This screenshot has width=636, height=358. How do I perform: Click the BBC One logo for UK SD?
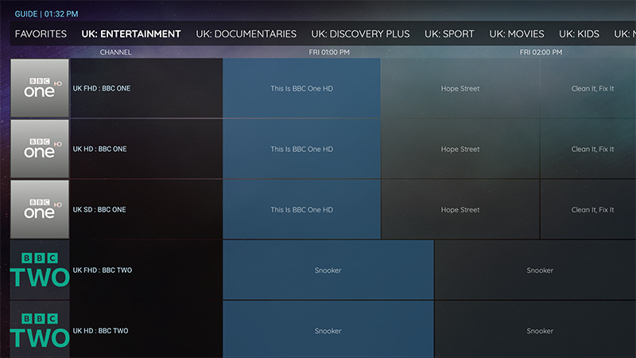pos(40,209)
